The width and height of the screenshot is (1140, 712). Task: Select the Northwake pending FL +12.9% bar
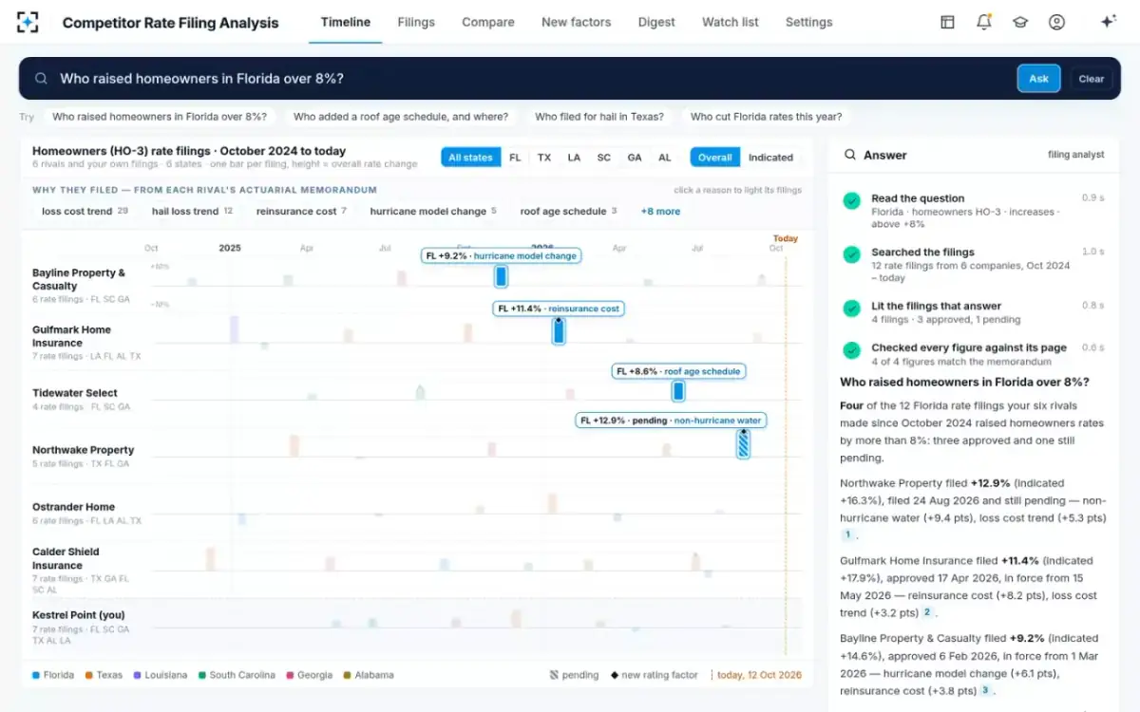743,443
